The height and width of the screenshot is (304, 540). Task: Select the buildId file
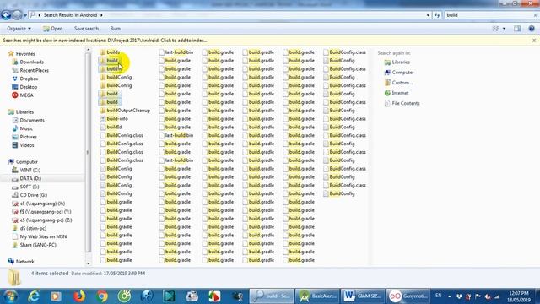click(114, 128)
